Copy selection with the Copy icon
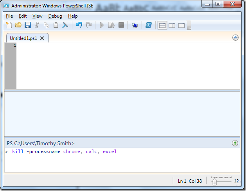The width and height of the screenshot is (246, 191). pyautogui.click(x=46, y=25)
